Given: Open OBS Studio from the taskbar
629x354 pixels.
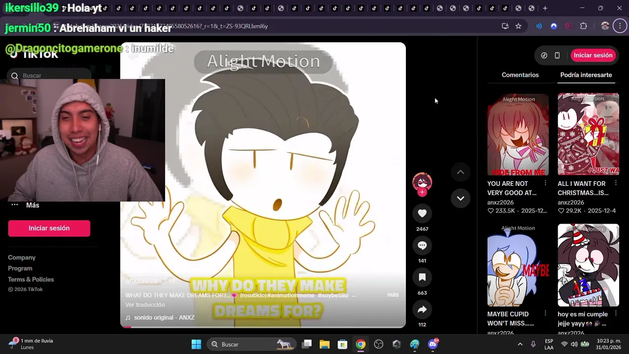Looking at the screenshot, I should click(379, 344).
